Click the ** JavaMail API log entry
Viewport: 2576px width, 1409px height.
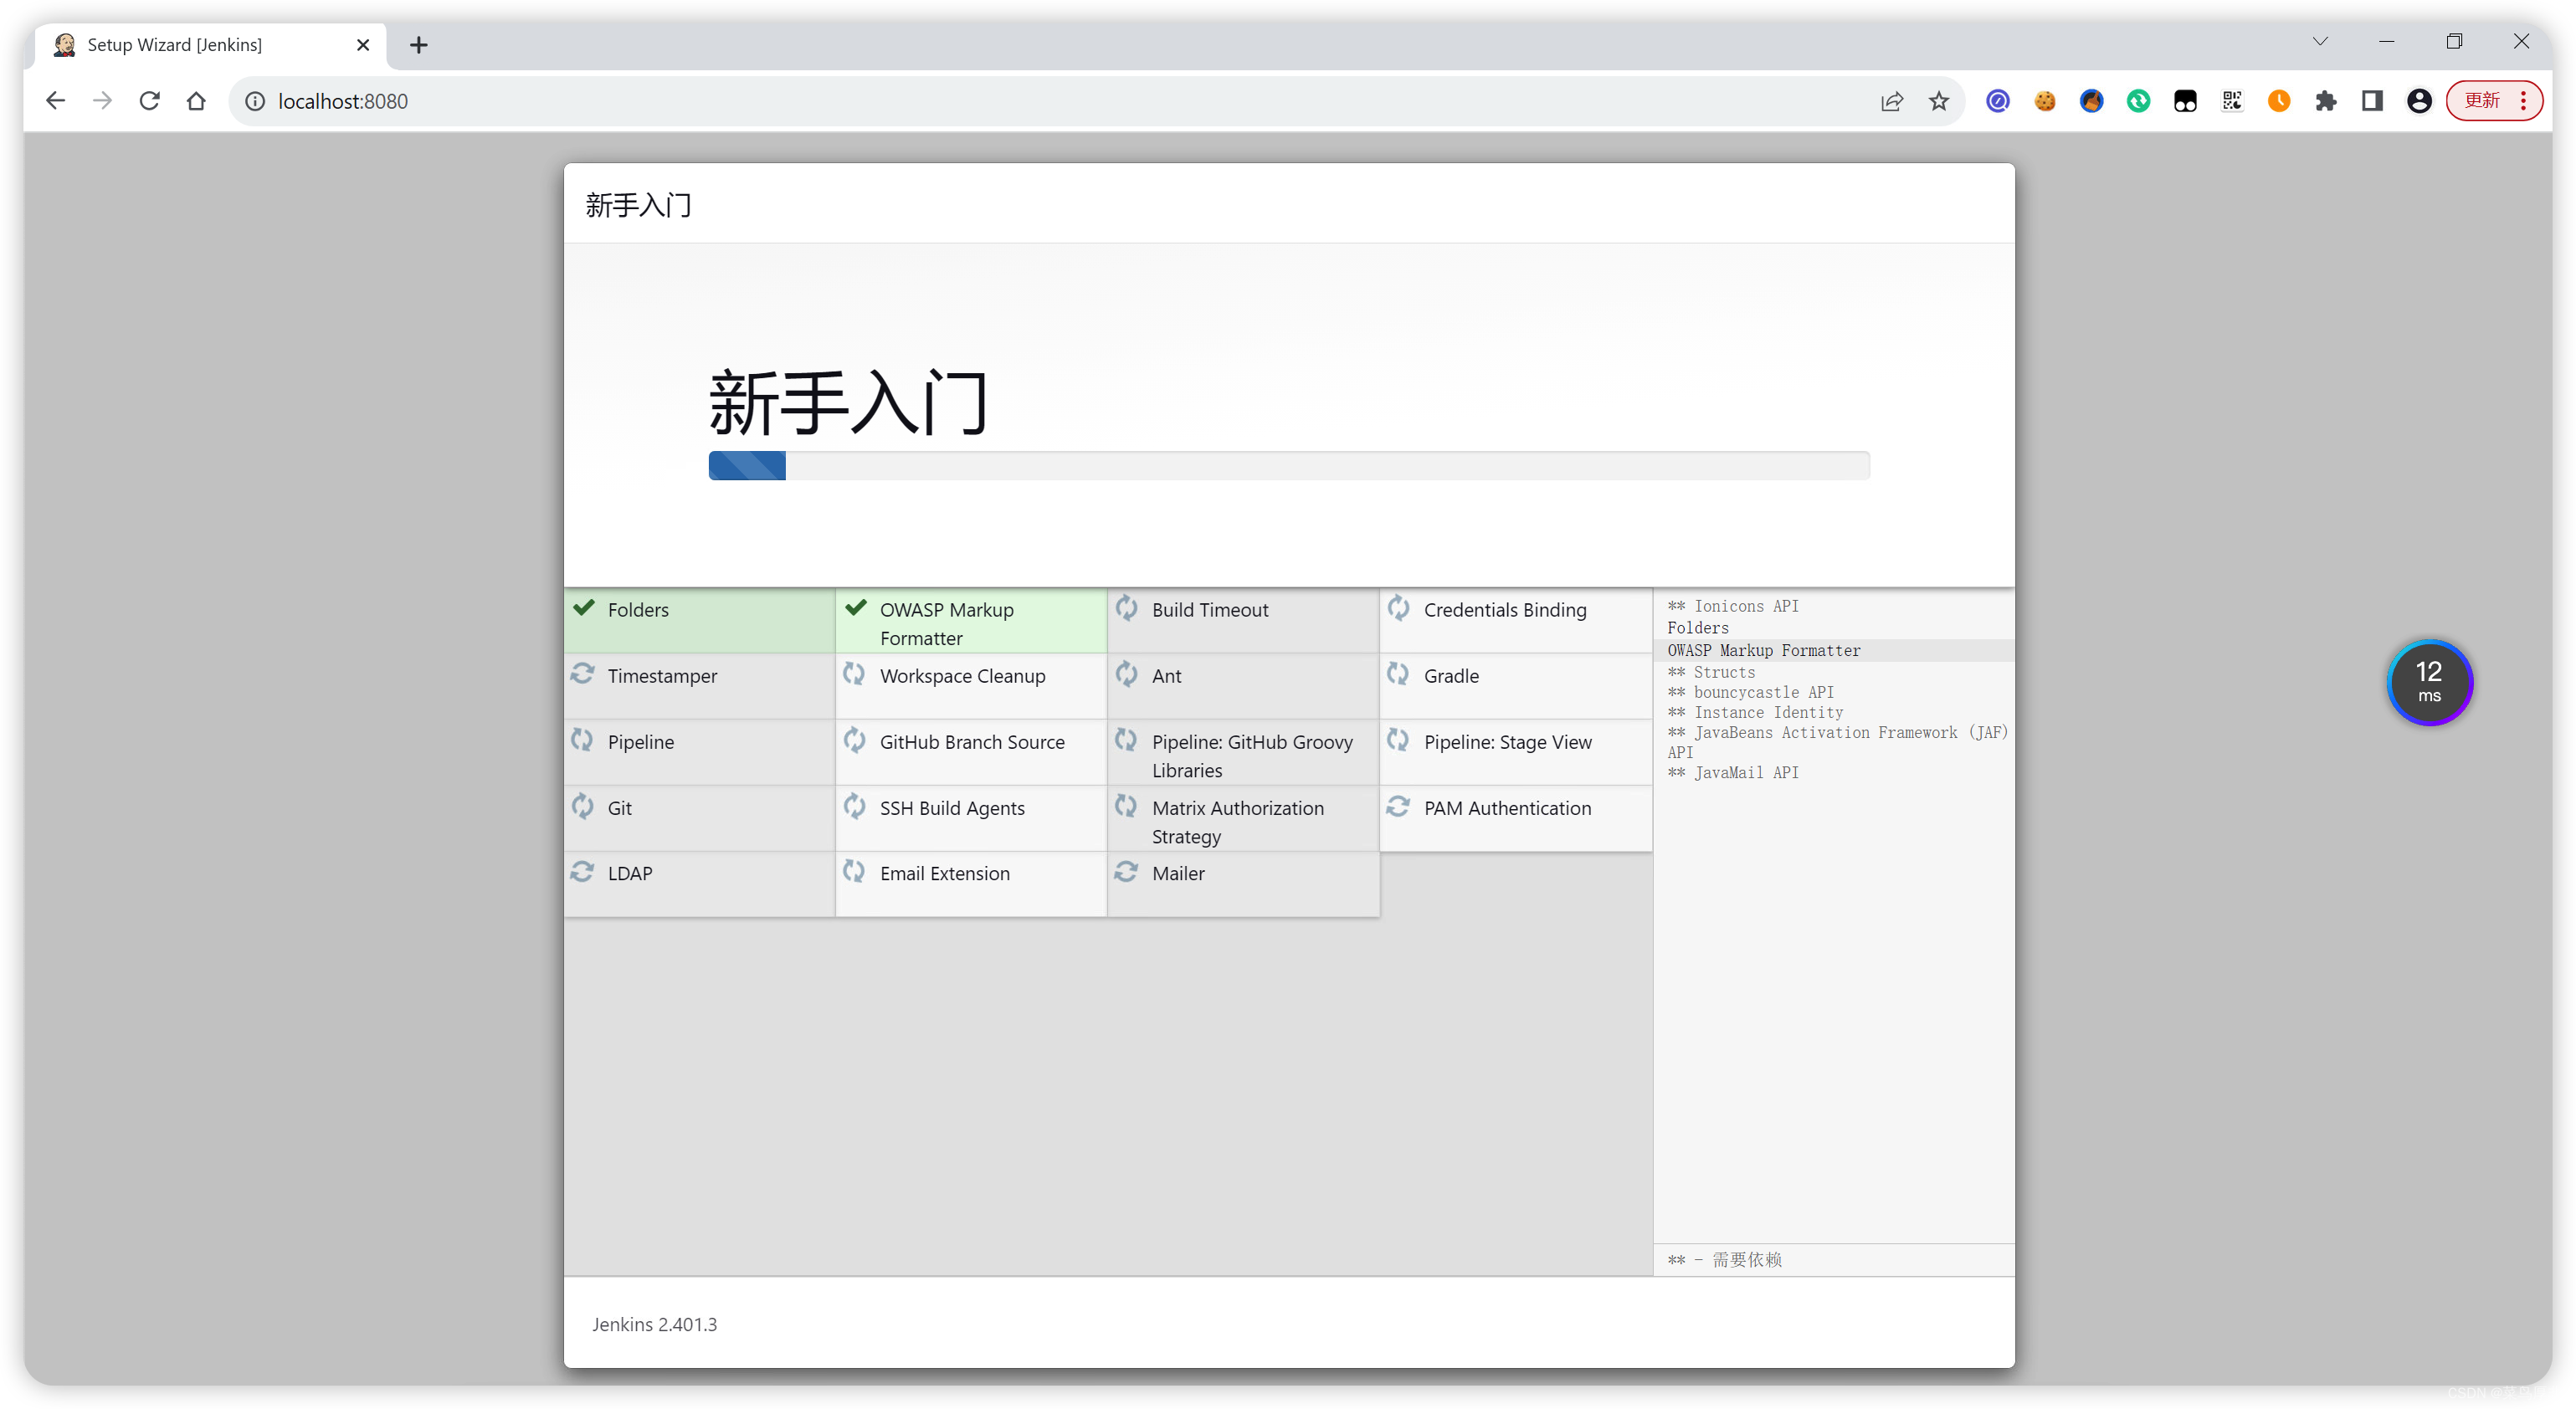tap(1733, 772)
